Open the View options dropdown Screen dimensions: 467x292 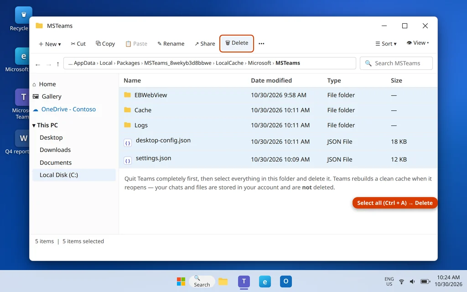(418, 43)
